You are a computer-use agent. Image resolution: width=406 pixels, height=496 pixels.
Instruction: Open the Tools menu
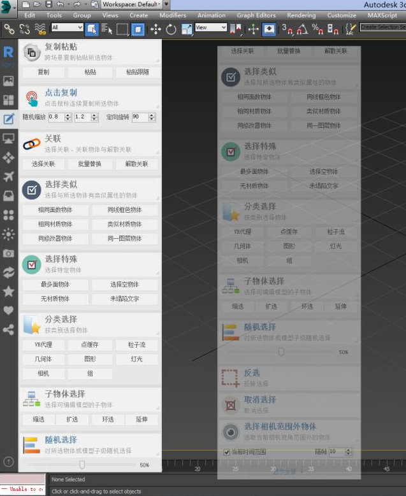[x=54, y=15]
